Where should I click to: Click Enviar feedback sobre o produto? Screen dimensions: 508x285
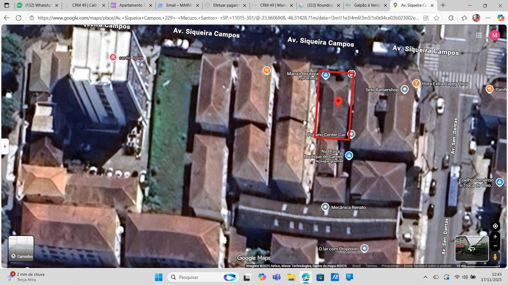428,266
